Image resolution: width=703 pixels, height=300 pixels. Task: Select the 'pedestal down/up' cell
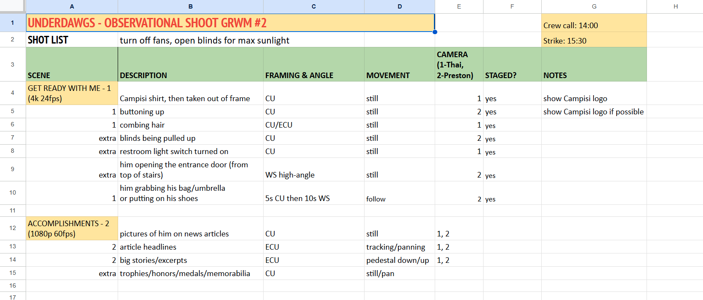point(400,260)
